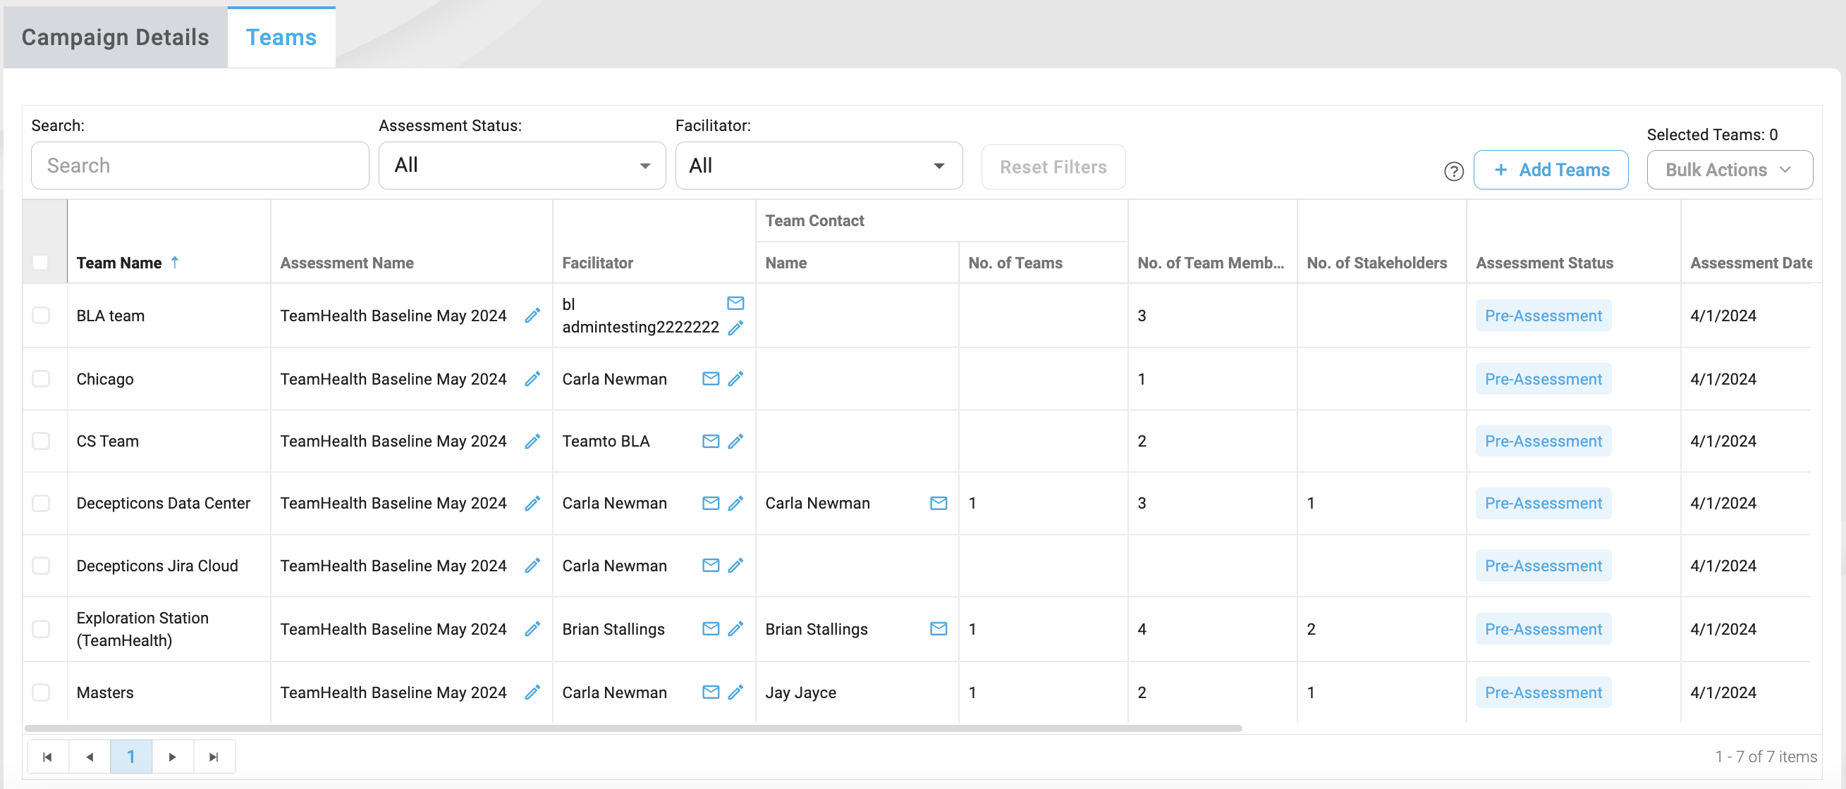Go to first page of results
Screen dimensions: 1846x789
click(47, 757)
